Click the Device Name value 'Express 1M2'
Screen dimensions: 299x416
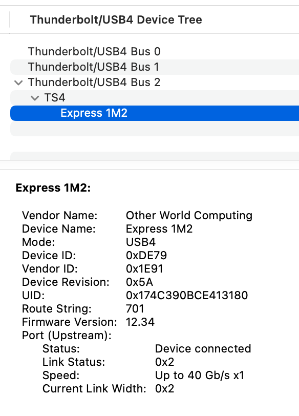point(159,228)
